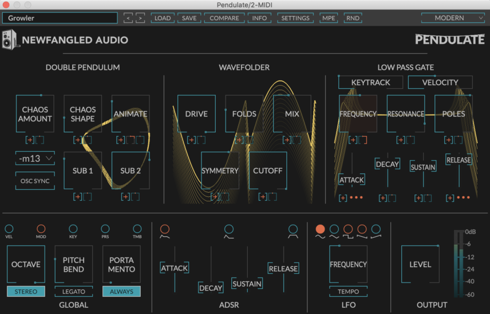Open the INFO panel
Image resolution: width=490 pixels, height=314 pixels.
pyautogui.click(x=259, y=18)
